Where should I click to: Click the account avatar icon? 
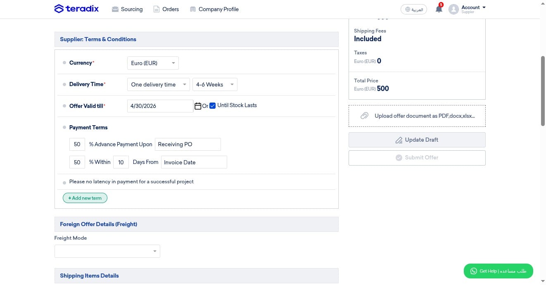click(x=453, y=9)
